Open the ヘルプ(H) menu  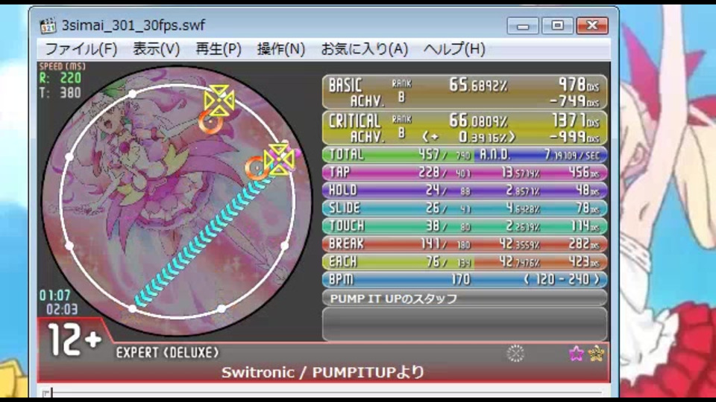pos(454,49)
